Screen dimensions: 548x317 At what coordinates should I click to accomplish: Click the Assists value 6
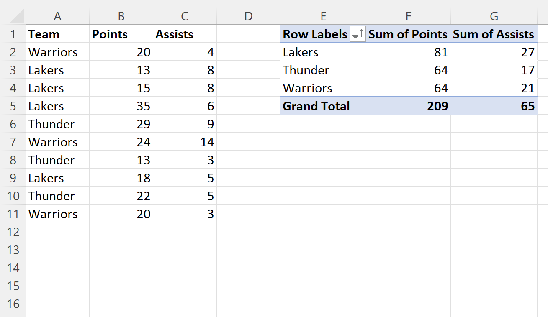tap(185, 106)
